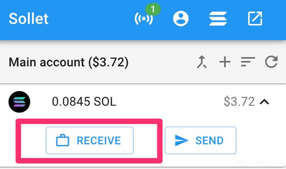The width and height of the screenshot is (286, 169).
Task: Open the connections broadcast icon
Action: coord(143,19)
